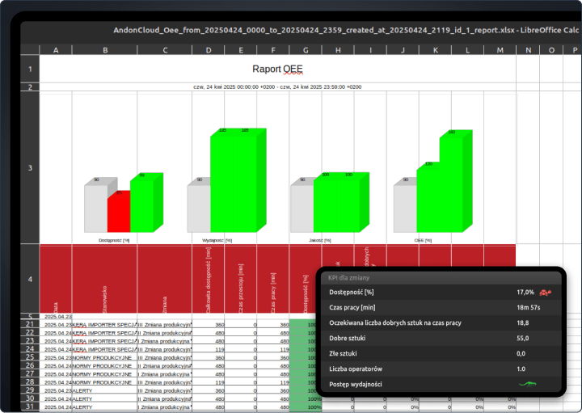
Task: Click the green Dostępność 100% cell in row 30
Action: pos(306,398)
